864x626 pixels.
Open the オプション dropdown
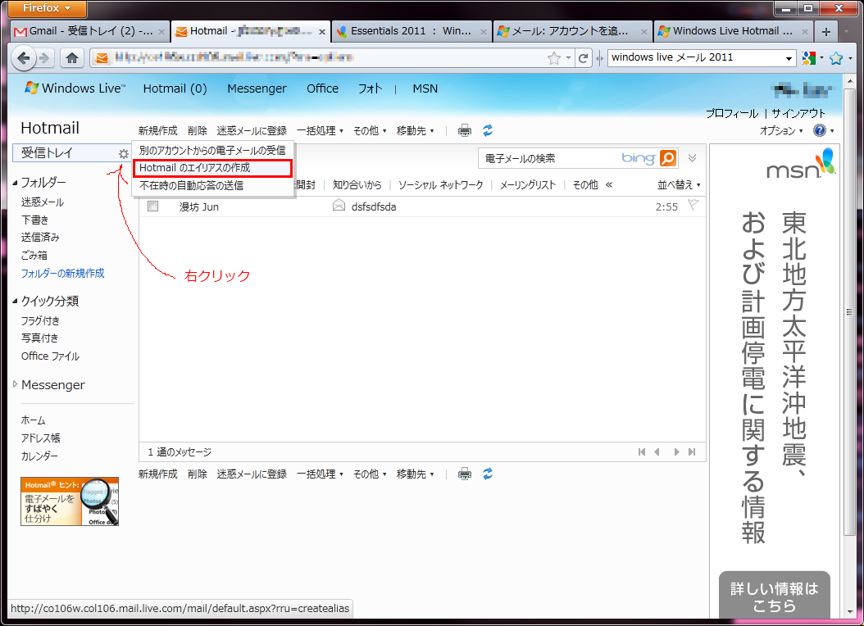coord(780,130)
